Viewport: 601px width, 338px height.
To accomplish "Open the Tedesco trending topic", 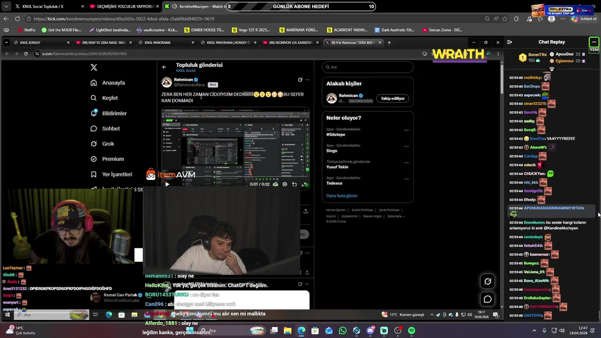I will [x=334, y=183].
